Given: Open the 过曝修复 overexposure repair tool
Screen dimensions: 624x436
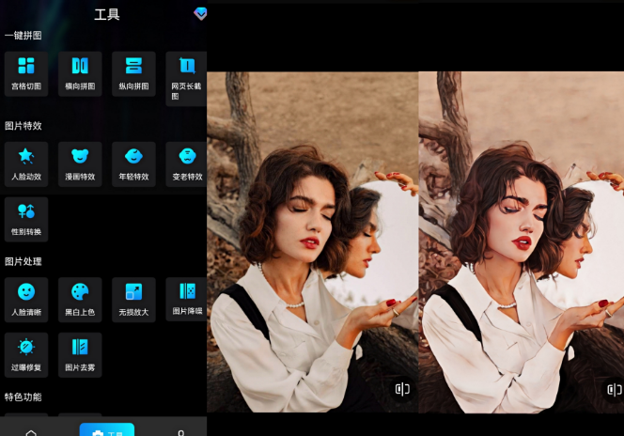Looking at the screenshot, I should click(26, 355).
